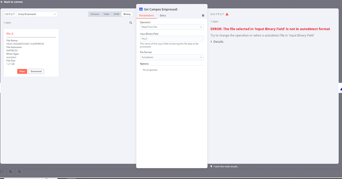Click the search magnifier in input panel
Screen dimensions: 342x179
coord(131,23)
